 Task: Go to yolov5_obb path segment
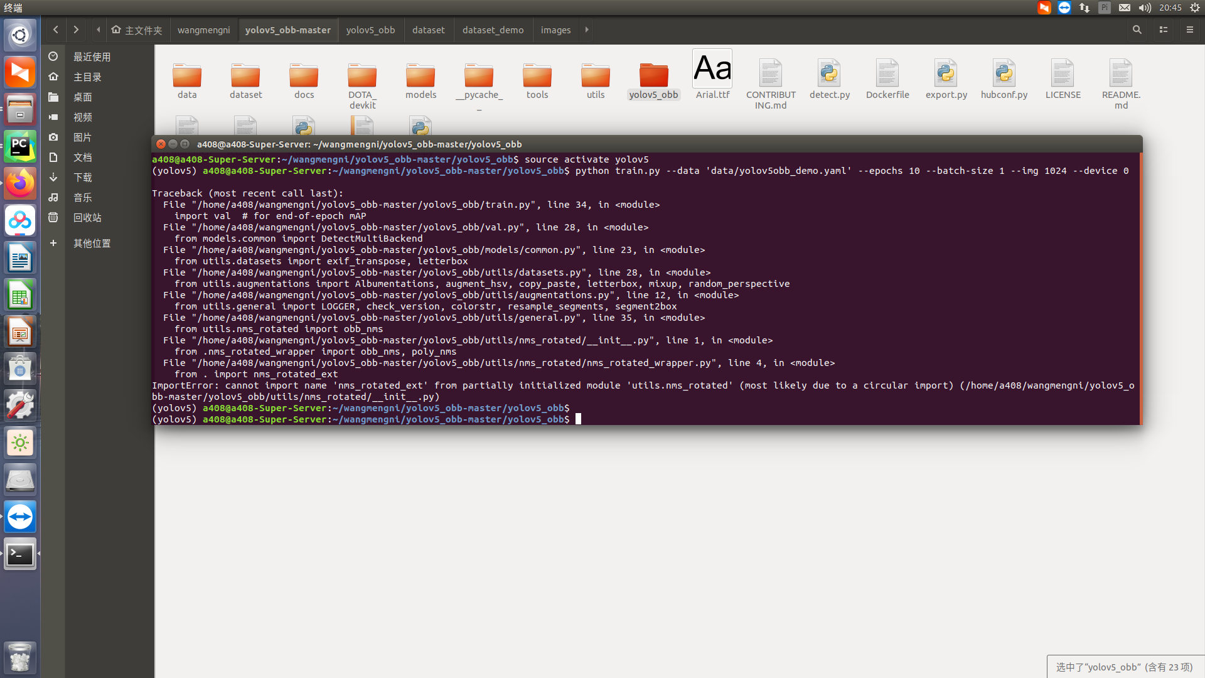370,30
